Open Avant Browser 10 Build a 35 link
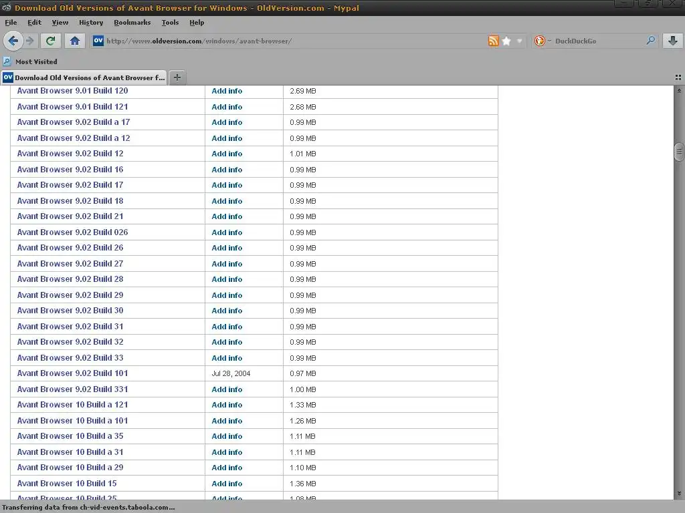685x513 pixels. [70, 436]
